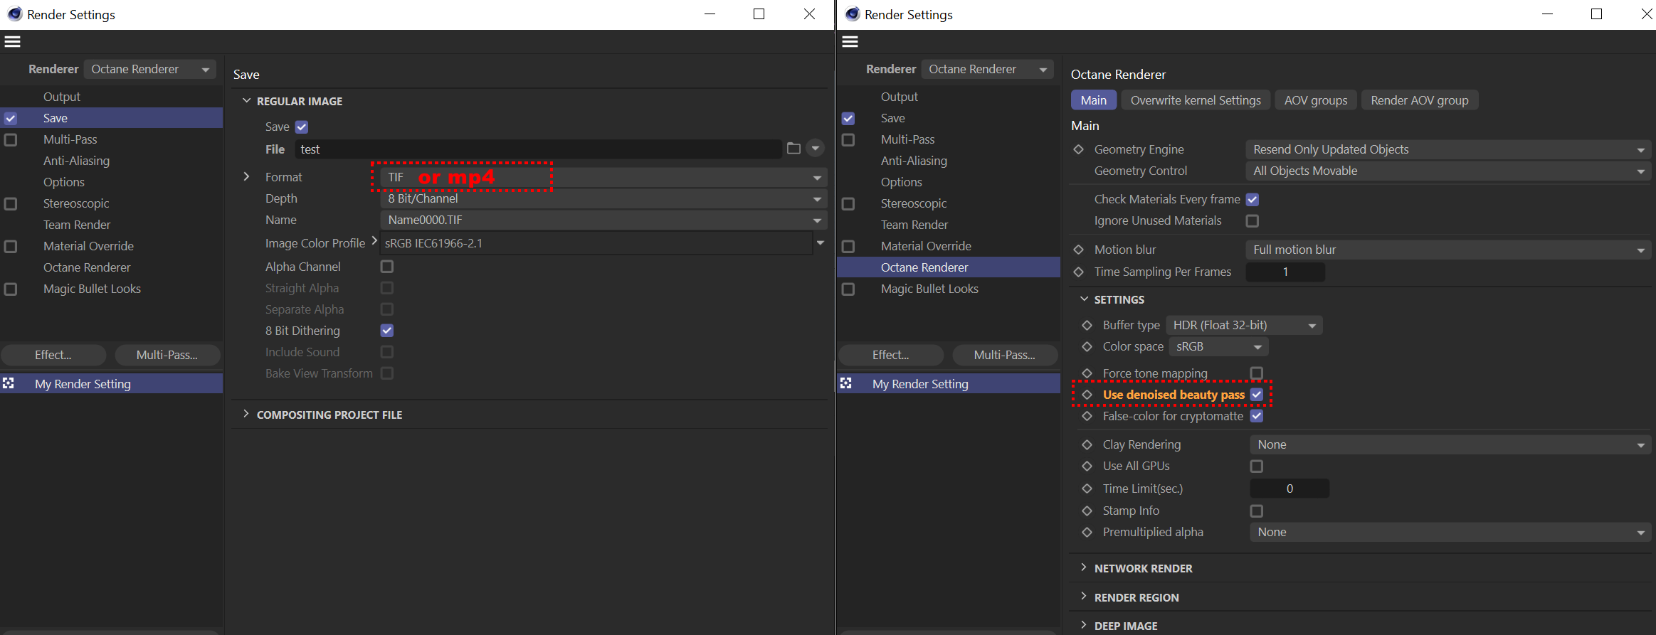This screenshot has width=1656, height=635.
Task: Open Color space dropdown showing sRGB
Action: [1219, 346]
